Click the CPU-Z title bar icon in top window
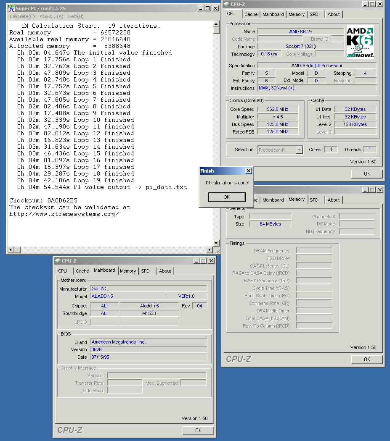Screen dimensions: 390x441 pyautogui.click(x=227, y=4)
